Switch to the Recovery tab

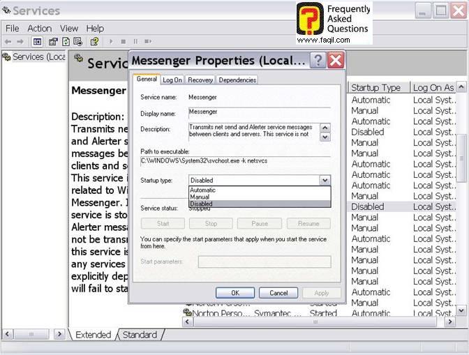pos(200,80)
